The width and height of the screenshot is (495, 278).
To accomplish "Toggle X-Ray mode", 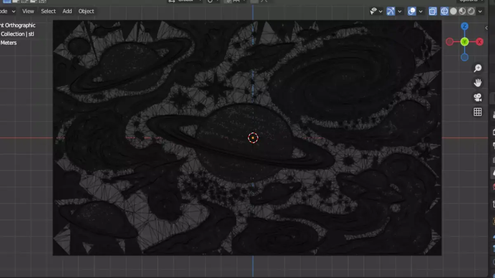I will click(x=433, y=12).
